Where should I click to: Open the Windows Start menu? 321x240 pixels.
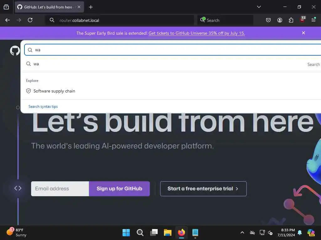click(x=126, y=232)
